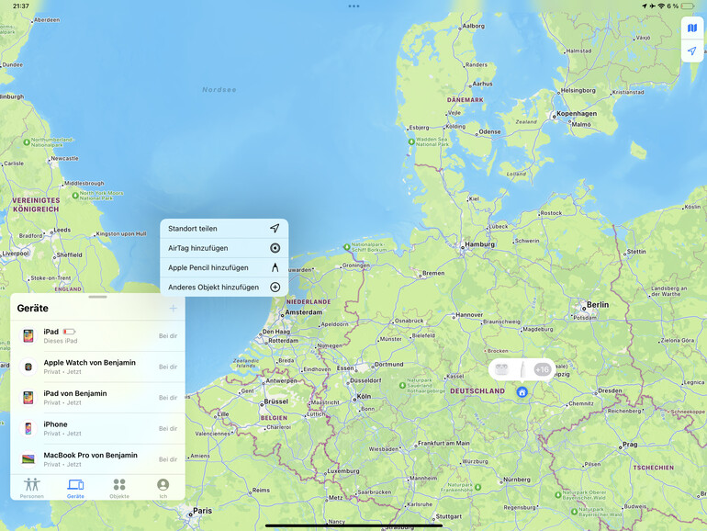Tap the airplane mode icon in status bar

[x=652, y=6]
